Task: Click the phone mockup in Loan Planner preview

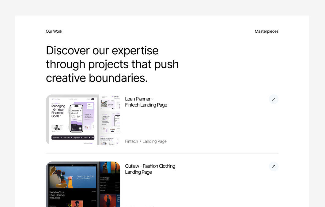Action: (x=76, y=118)
